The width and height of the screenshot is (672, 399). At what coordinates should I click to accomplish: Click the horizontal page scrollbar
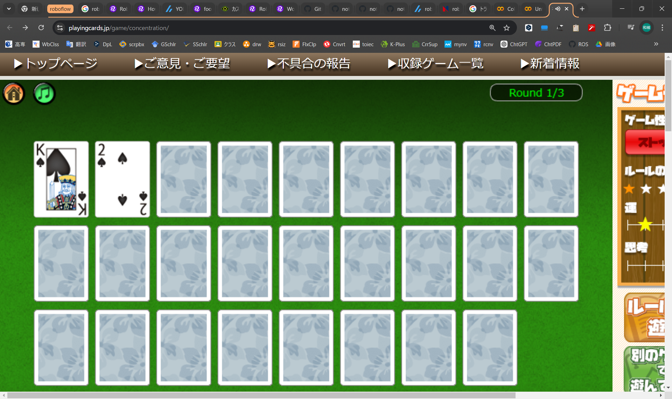(261, 395)
